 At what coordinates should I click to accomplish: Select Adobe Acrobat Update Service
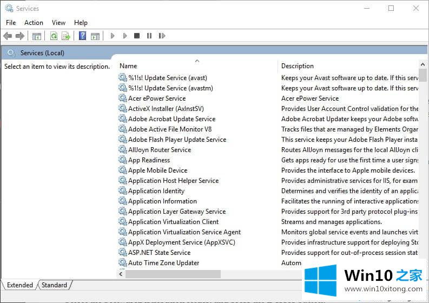(x=171, y=119)
